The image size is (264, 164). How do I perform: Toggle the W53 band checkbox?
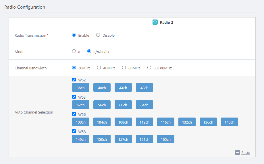[74, 97]
